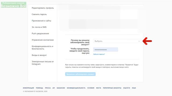The height and width of the screenshot is (96, 172).
Task: Open ХЭШТЕГИ footer link
Action: pyautogui.click(x=127, y=88)
